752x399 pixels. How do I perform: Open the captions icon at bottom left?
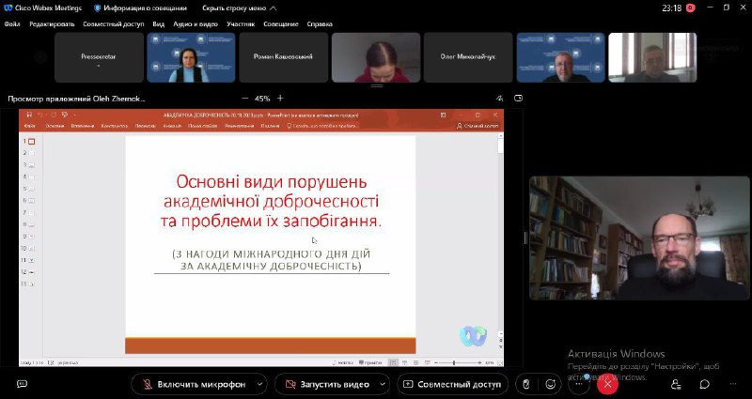[22, 384]
